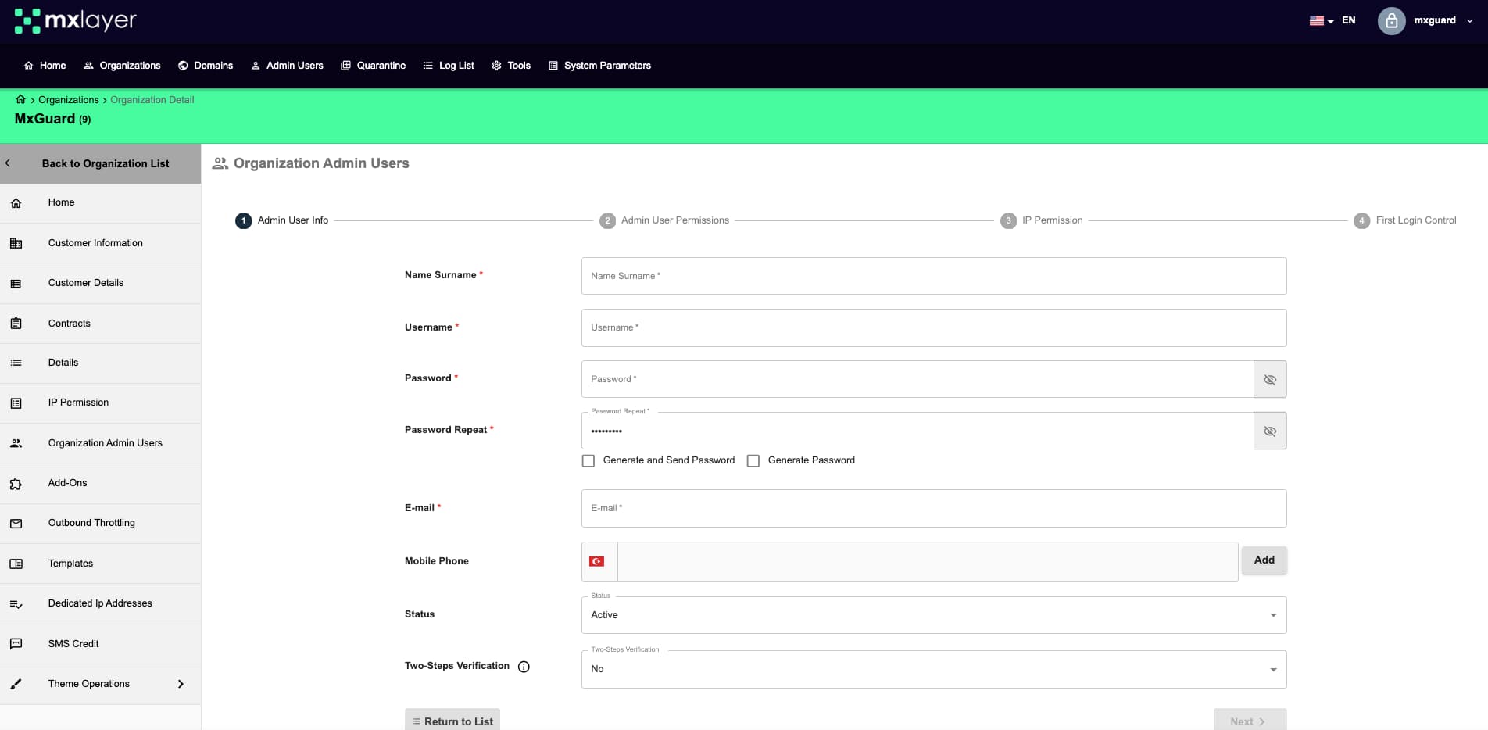Focus the Password input field
The image size is (1488, 730).
point(917,379)
